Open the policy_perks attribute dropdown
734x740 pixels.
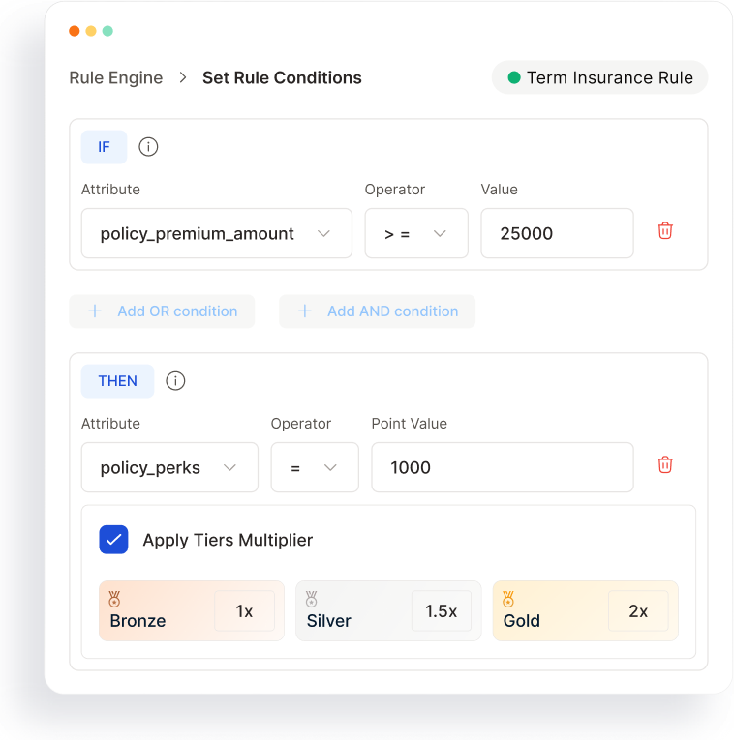169,467
